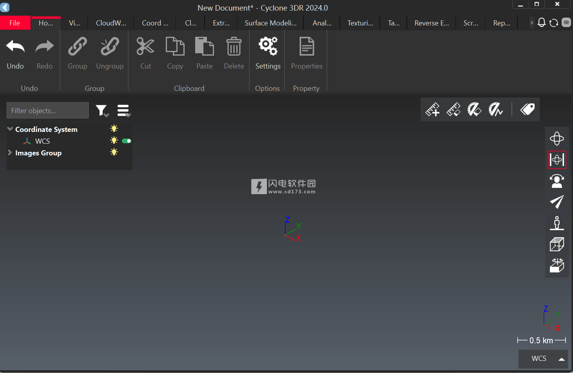Expand the Images Group tree node

[10, 153]
